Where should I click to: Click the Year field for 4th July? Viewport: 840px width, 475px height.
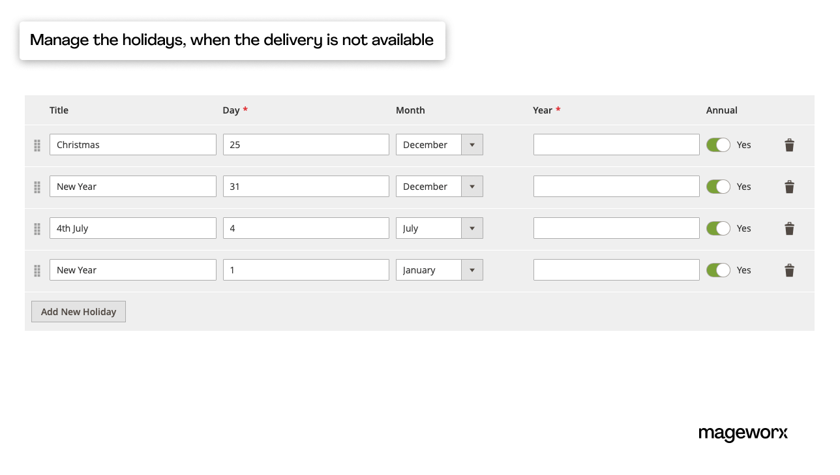[616, 228]
